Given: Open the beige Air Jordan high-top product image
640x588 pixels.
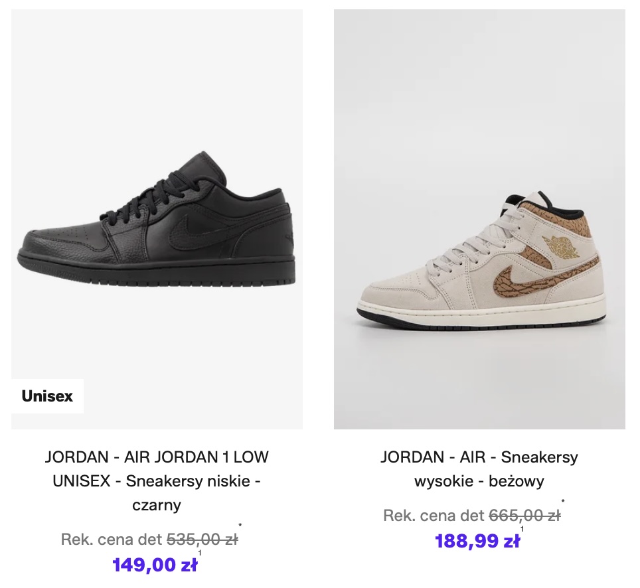Looking at the screenshot, I should (479, 219).
